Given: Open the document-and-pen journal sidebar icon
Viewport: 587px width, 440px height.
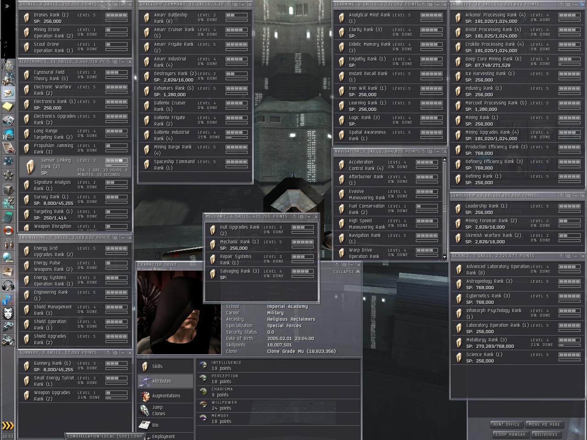Looking at the screenshot, I should [x=8, y=148].
